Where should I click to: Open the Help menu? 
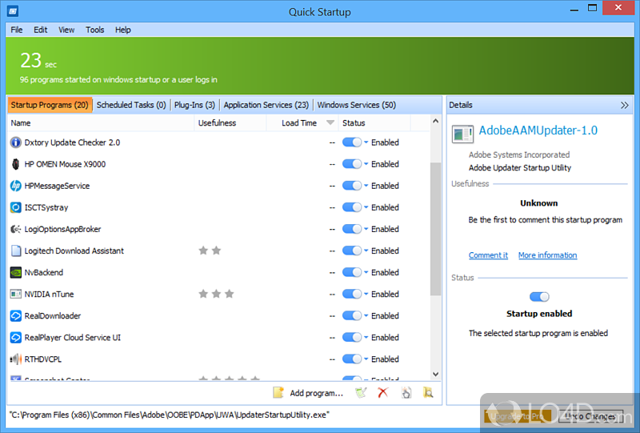pos(123,30)
